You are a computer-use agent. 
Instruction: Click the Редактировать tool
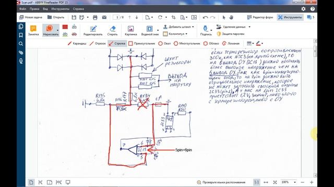point(93,30)
